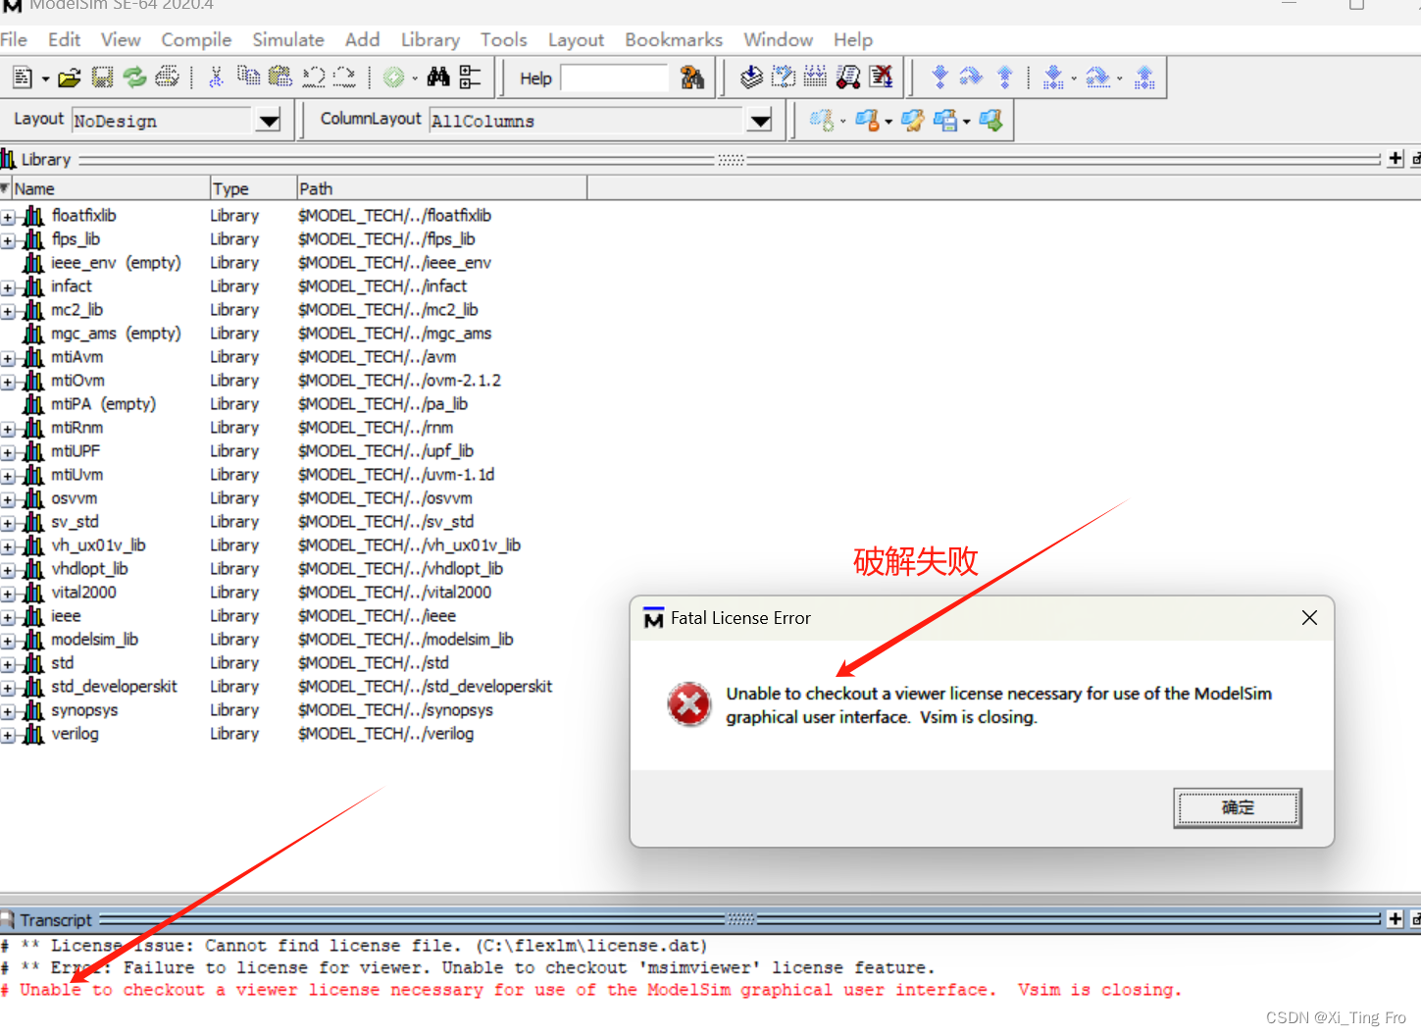Expand the sv_std library node
Viewport: 1421px width, 1036px height.
pyautogui.click(x=8, y=524)
